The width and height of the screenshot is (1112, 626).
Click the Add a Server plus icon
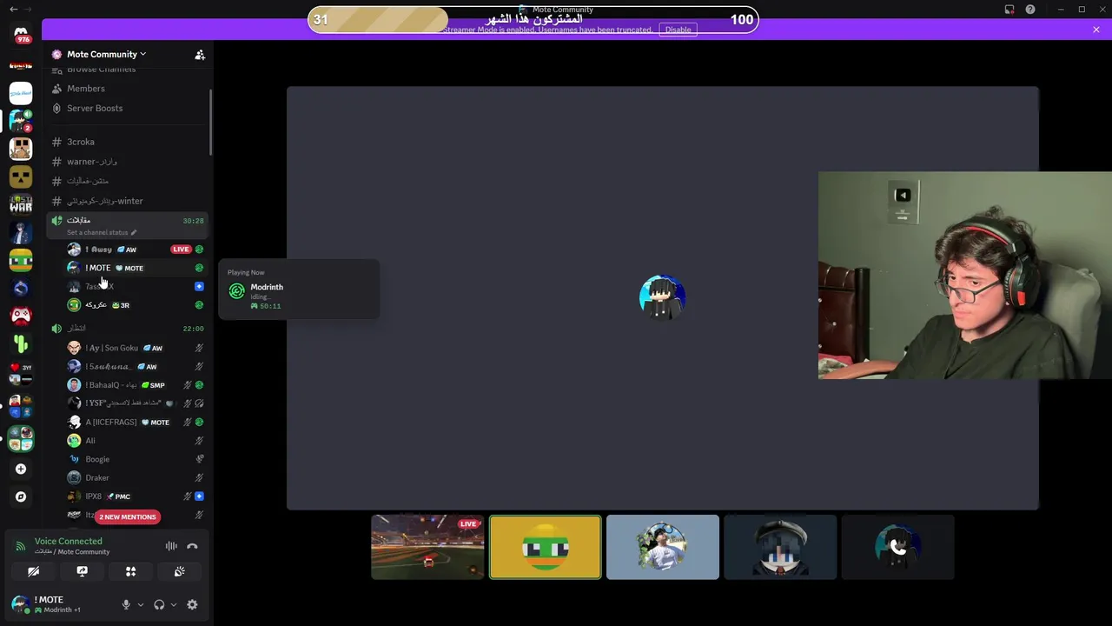pos(21,469)
